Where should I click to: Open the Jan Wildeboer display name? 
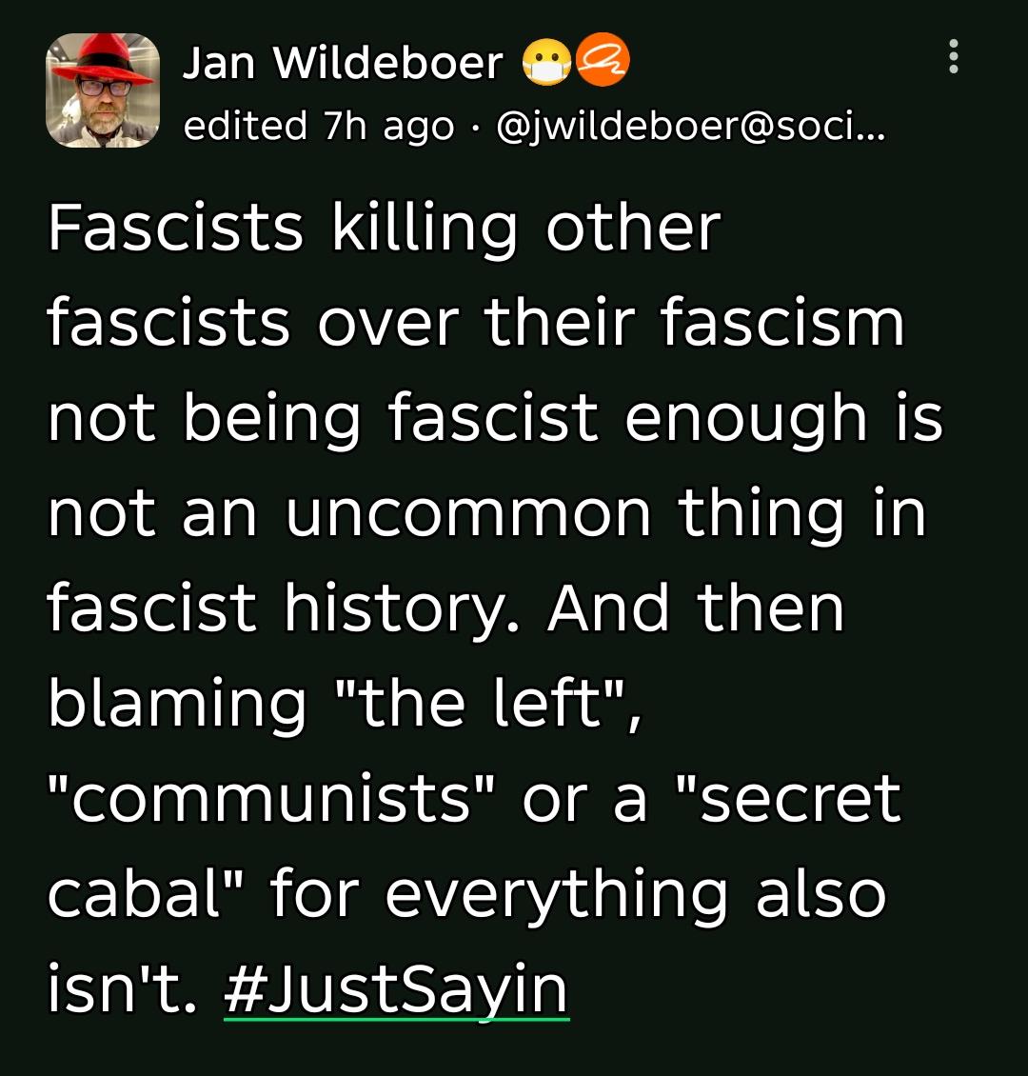coord(343,63)
